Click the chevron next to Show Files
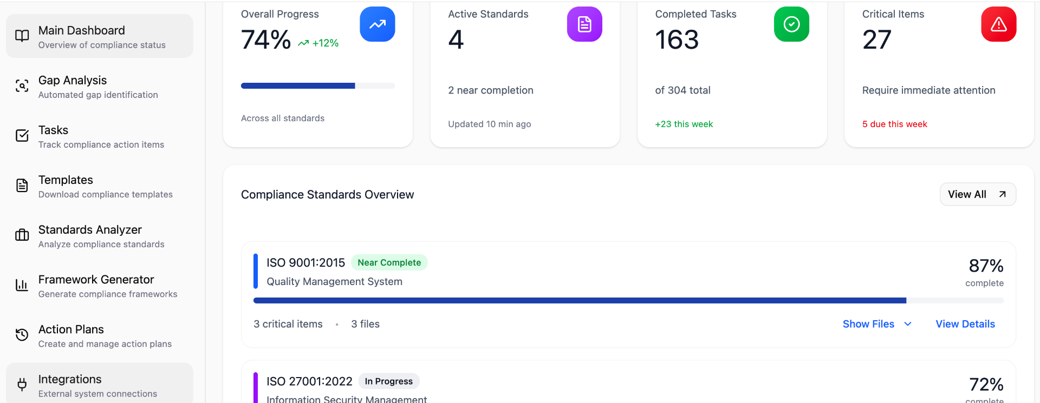The image size is (1040, 403). tap(908, 324)
